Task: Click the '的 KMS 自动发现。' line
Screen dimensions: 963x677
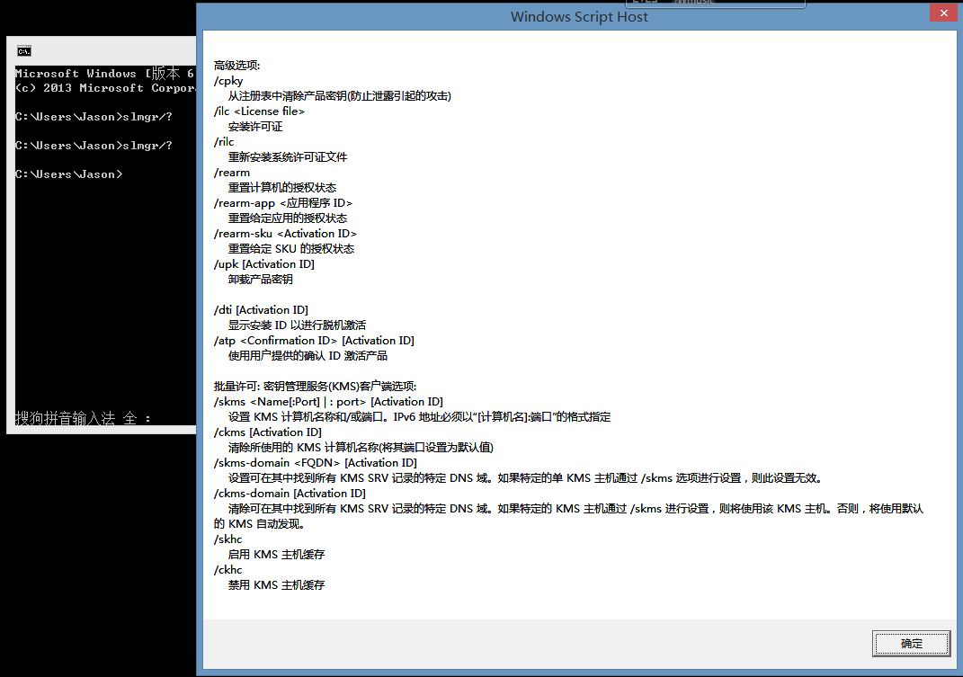Action: point(260,524)
